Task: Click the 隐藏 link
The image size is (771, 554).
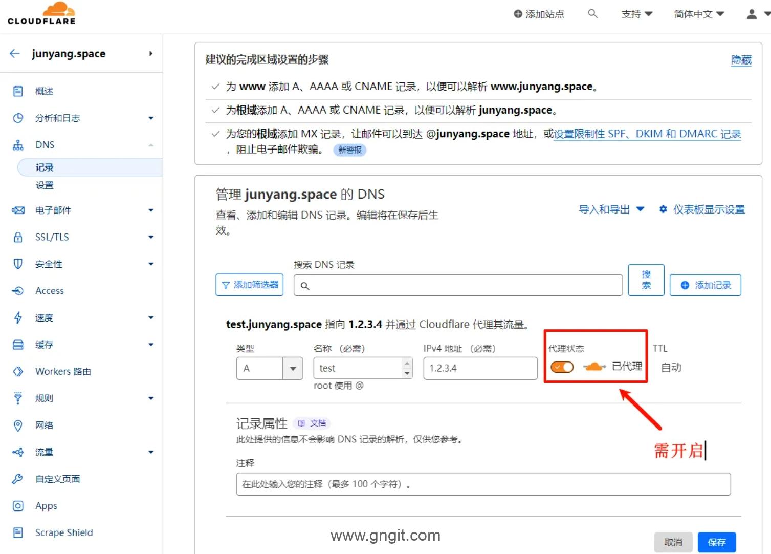Action: (741, 60)
